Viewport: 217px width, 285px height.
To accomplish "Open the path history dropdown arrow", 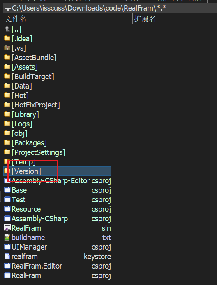I will pos(8,9).
